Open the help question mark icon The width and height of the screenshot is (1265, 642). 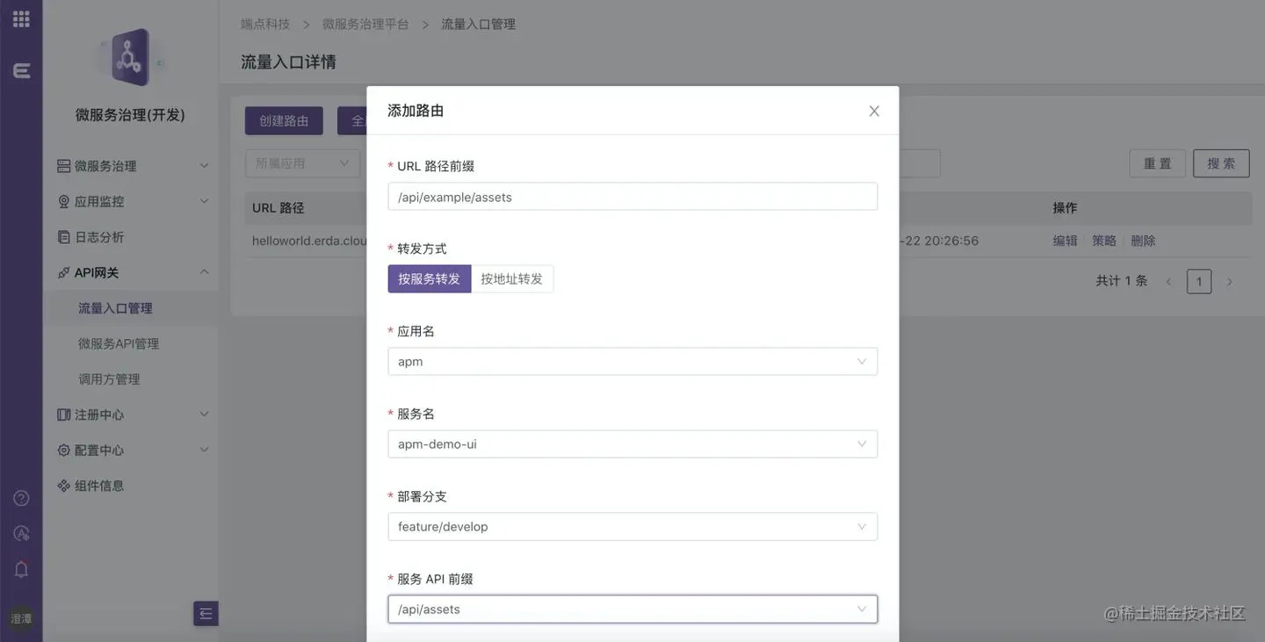(x=21, y=498)
